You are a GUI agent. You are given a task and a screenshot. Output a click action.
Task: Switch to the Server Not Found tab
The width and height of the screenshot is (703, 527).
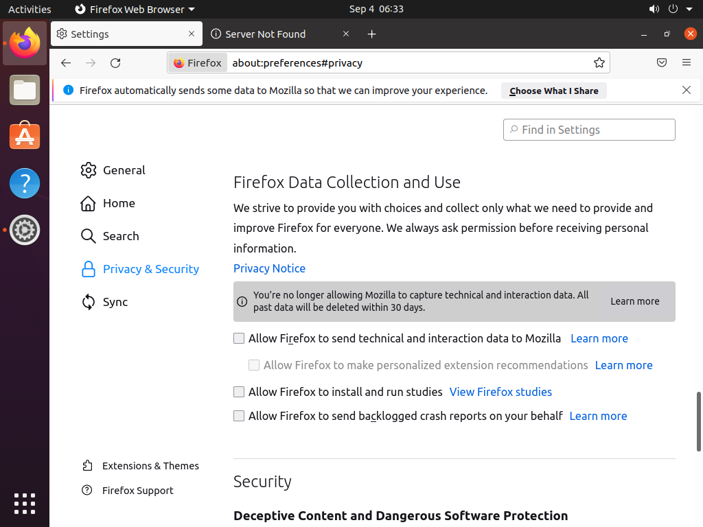280,34
